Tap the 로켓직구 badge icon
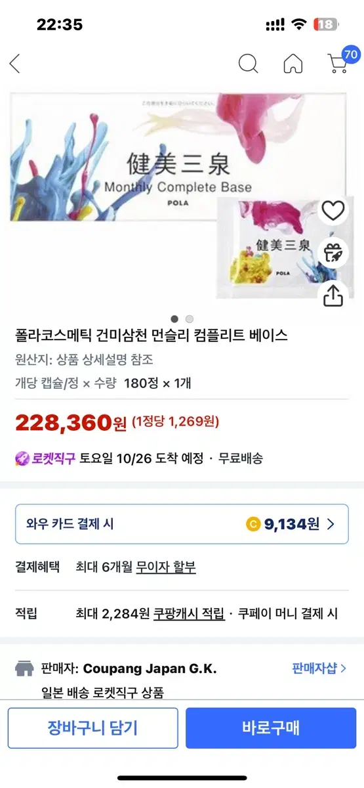Image resolution: width=364 pixels, height=788 pixels. click(23, 458)
